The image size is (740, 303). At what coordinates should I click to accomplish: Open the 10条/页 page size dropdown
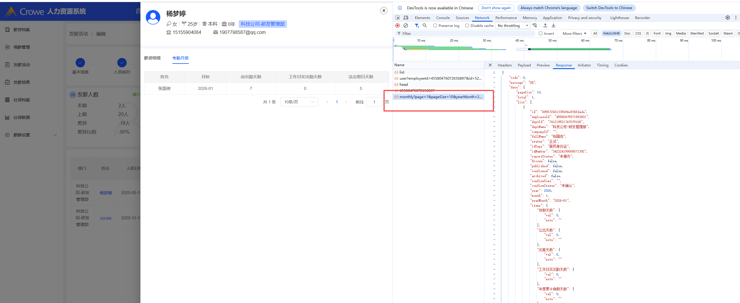coord(299,102)
